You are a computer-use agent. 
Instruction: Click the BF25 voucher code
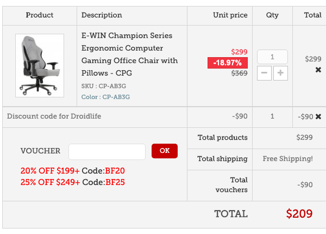coord(115,182)
